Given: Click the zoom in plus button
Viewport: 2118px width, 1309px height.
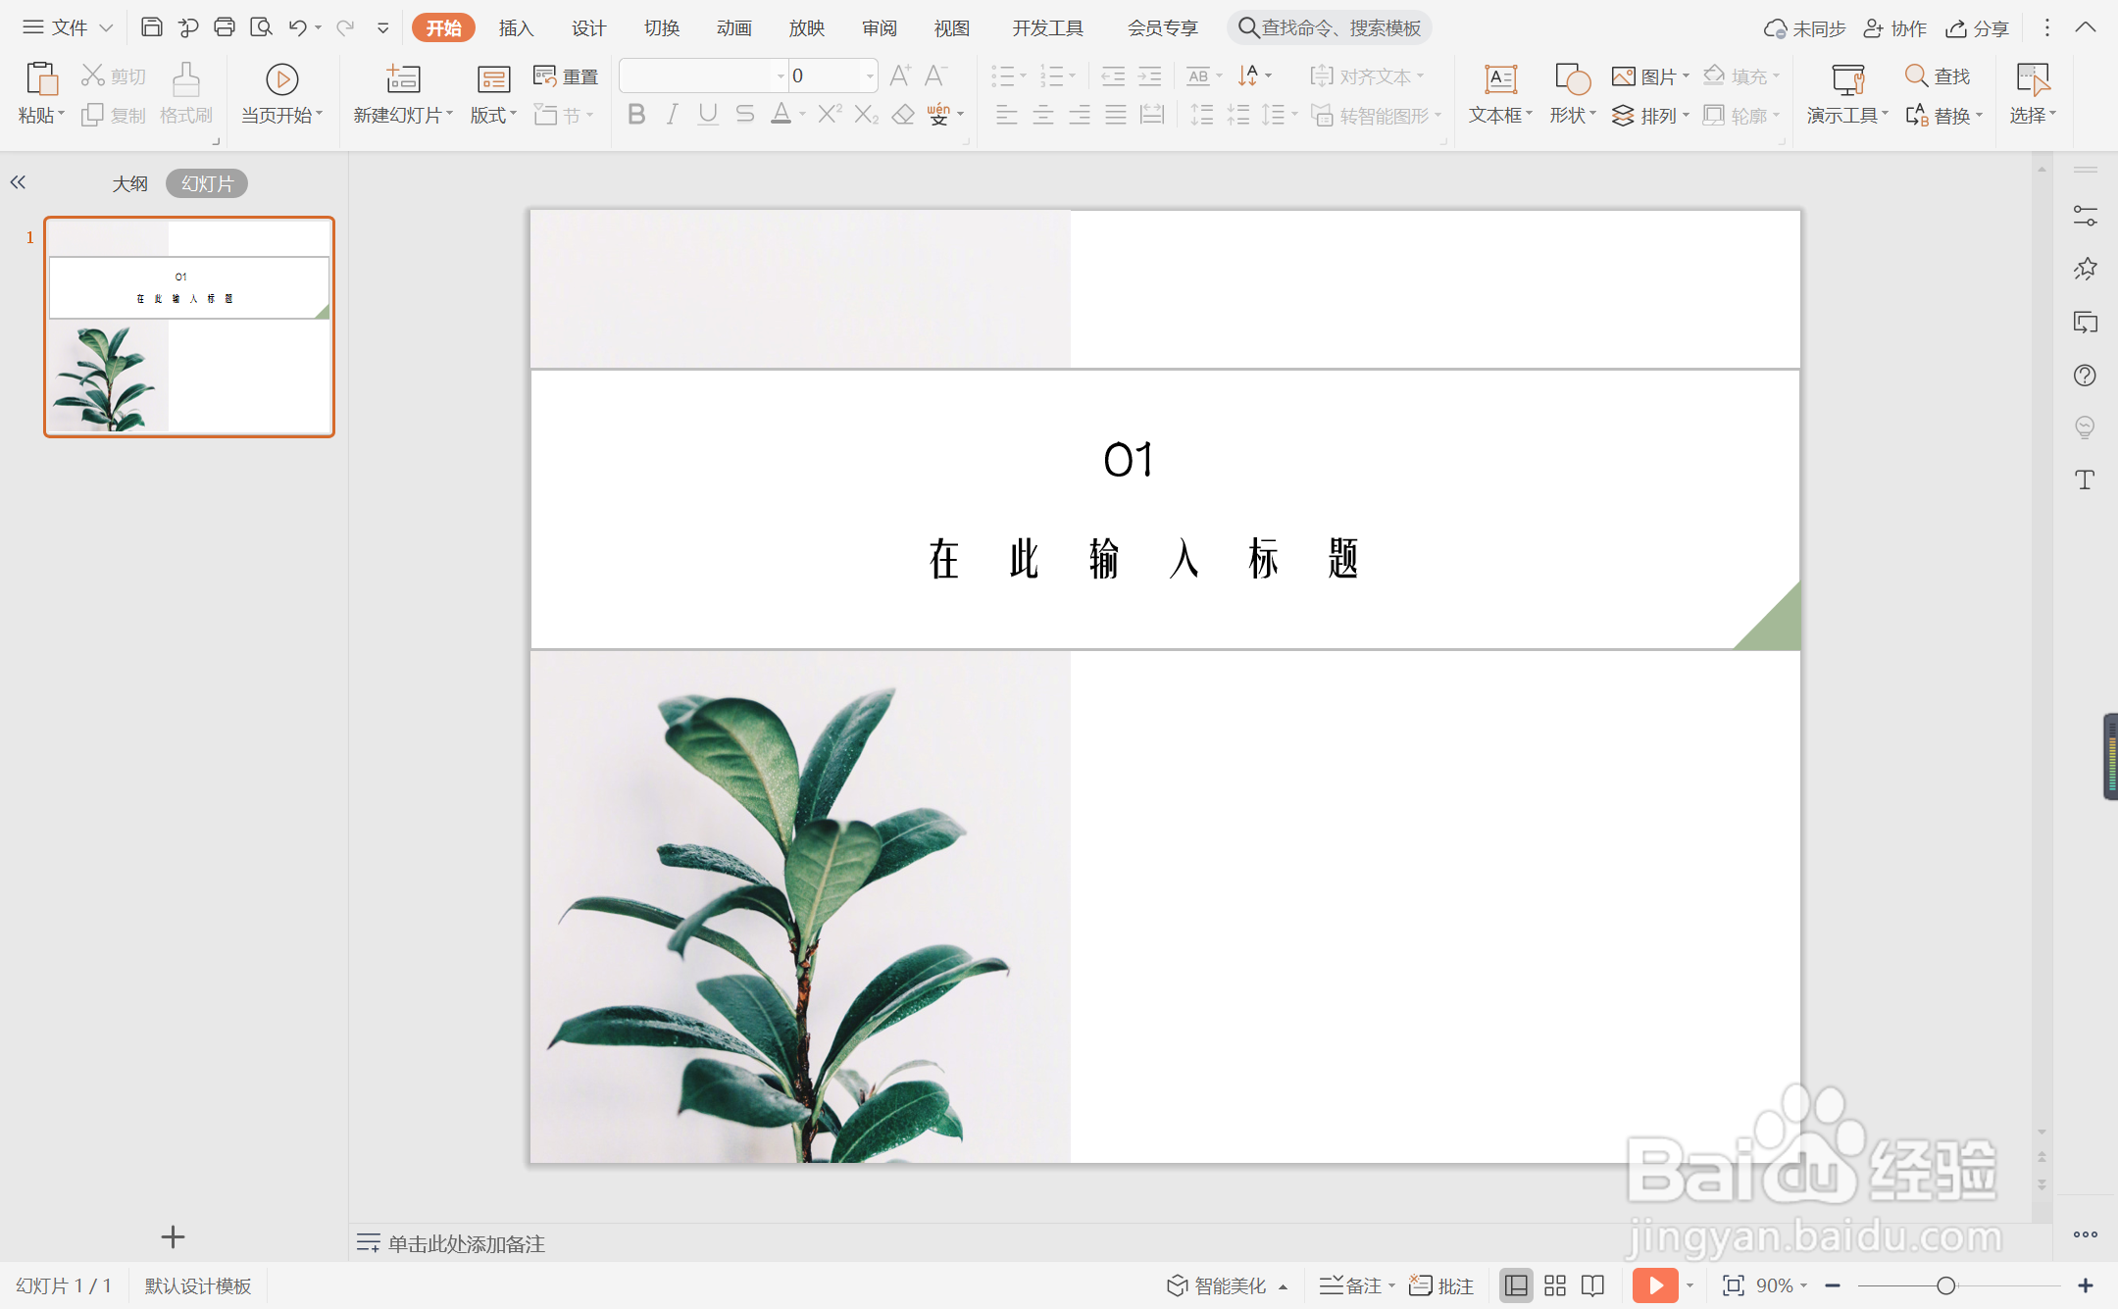Looking at the screenshot, I should [2086, 1285].
